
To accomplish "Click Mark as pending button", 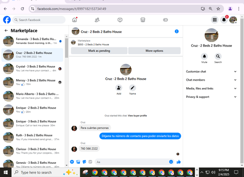I will tap(99, 51).
